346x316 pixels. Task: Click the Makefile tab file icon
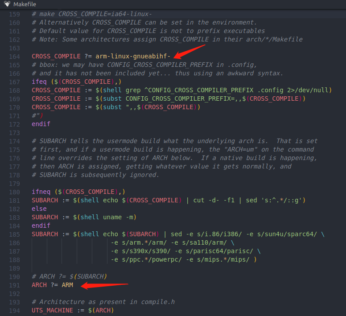(x=7, y=4)
